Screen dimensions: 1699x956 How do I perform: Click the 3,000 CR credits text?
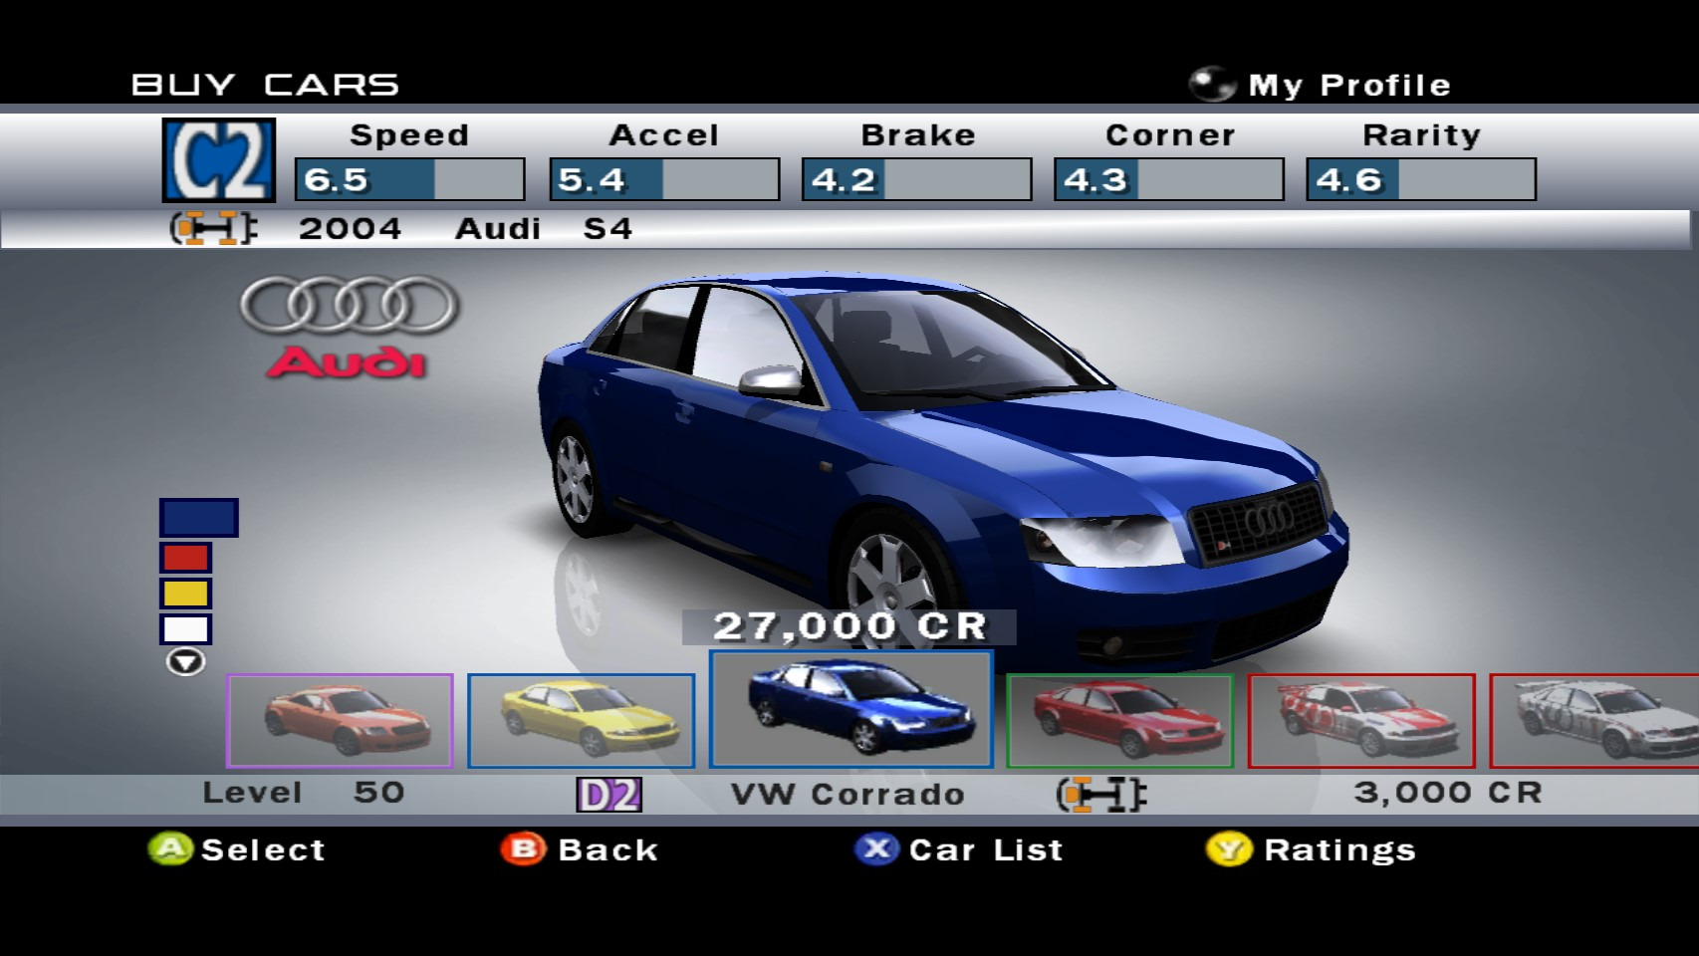pyautogui.click(x=1448, y=793)
